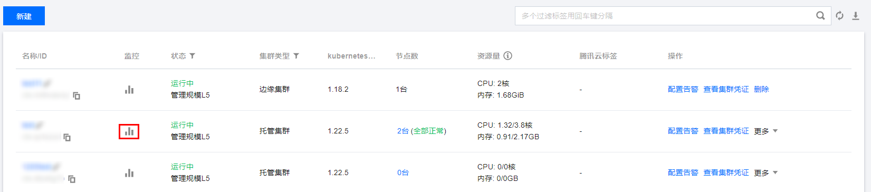871x192 pixels.
Task: Expand 更多 menu for the 1.32/3.8核 cluster
Action: point(766,131)
